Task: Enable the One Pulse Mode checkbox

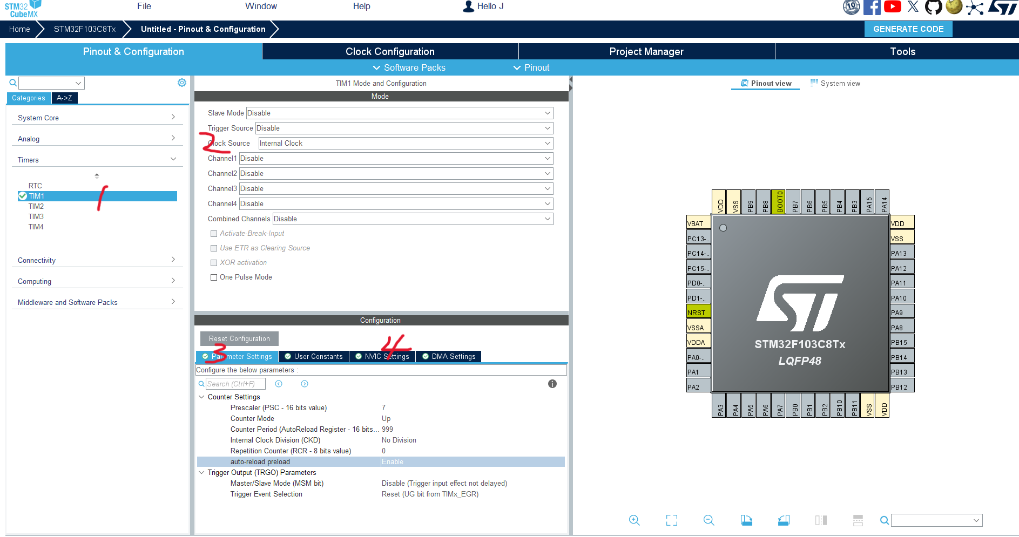Action: 214,277
